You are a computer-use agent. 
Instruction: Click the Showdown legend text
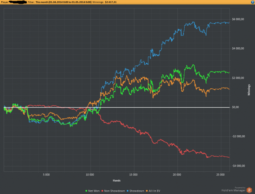[137, 191]
